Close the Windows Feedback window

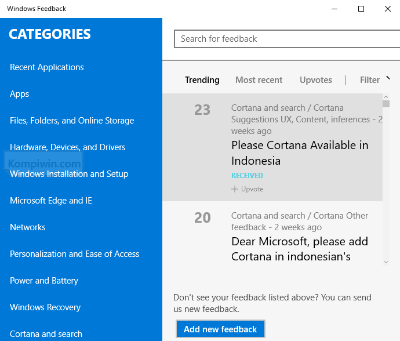point(387,9)
